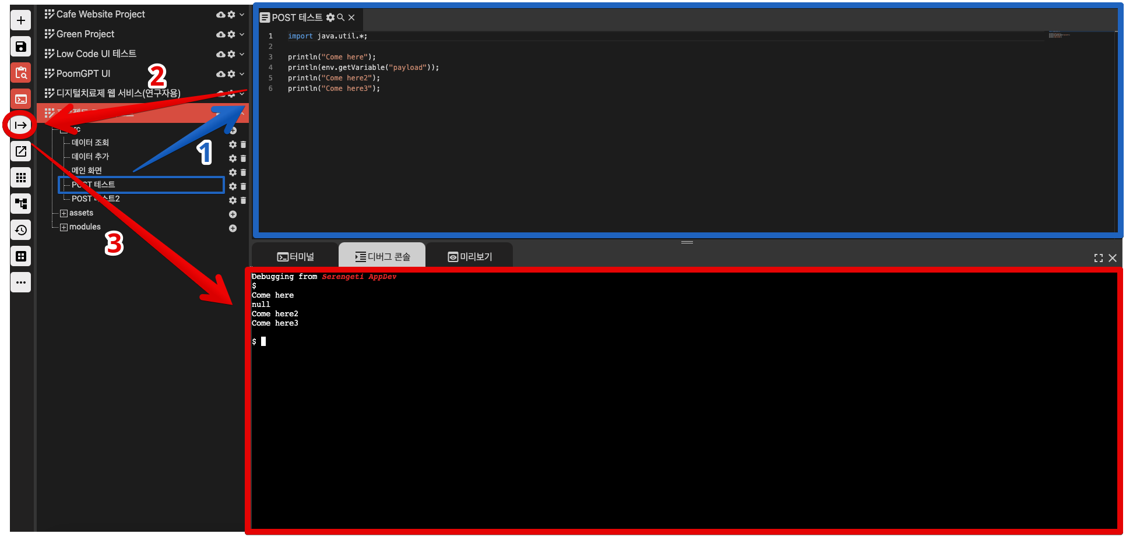Expand the modules folder node
The image size is (1126, 537).
coord(64,227)
